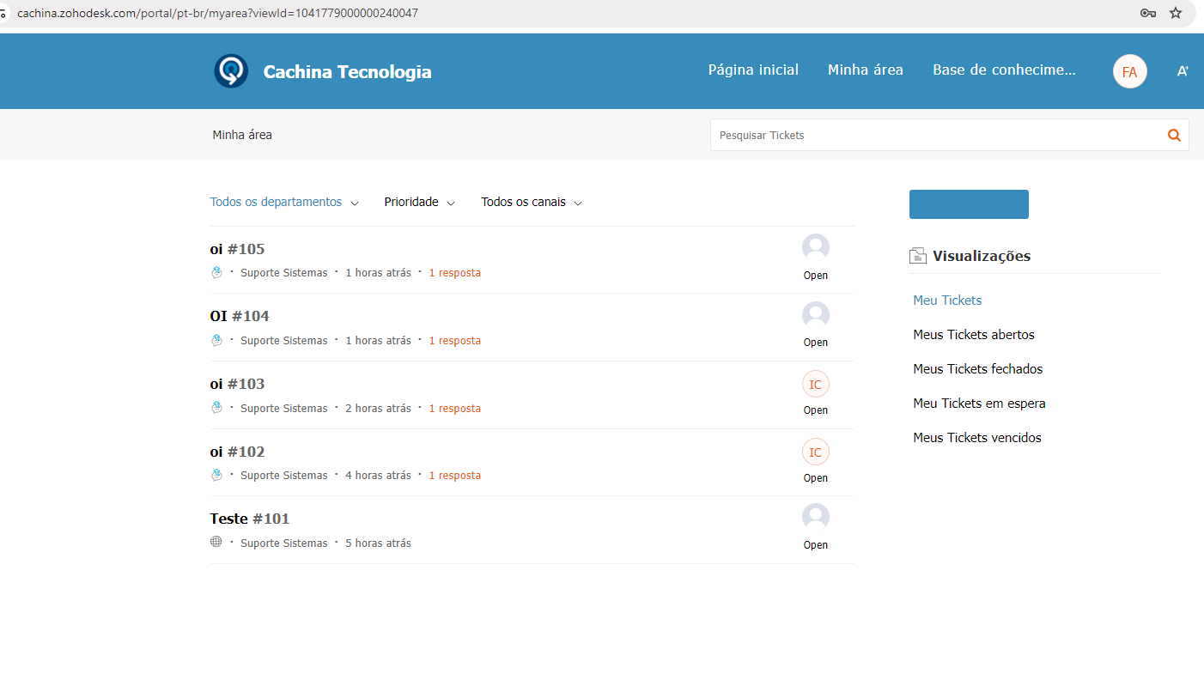Image resolution: width=1204 pixels, height=686 pixels.
Task: Click 1 resposta on ticket #105
Action: tap(455, 273)
